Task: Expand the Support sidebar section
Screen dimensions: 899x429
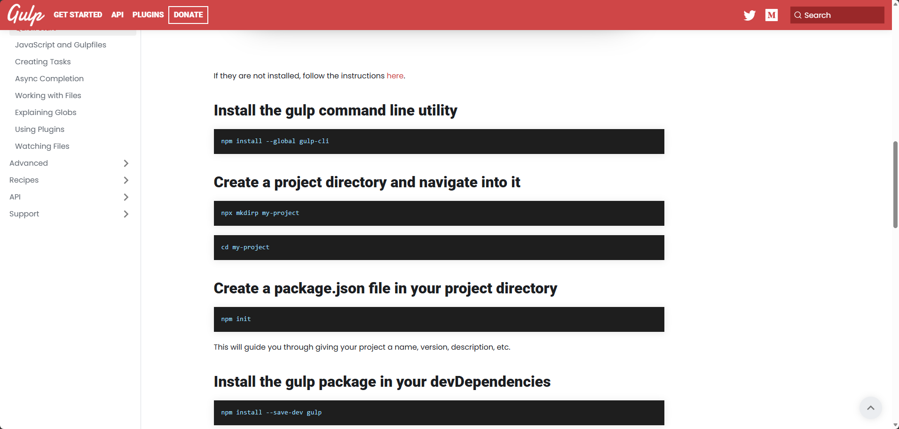Action: (x=69, y=214)
